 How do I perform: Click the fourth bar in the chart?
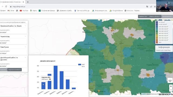pos(62,80)
